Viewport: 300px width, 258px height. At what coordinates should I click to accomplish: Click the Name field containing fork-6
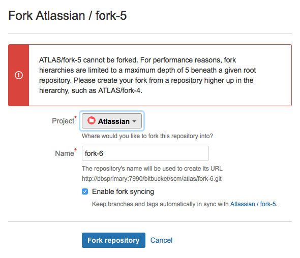[x=145, y=153]
